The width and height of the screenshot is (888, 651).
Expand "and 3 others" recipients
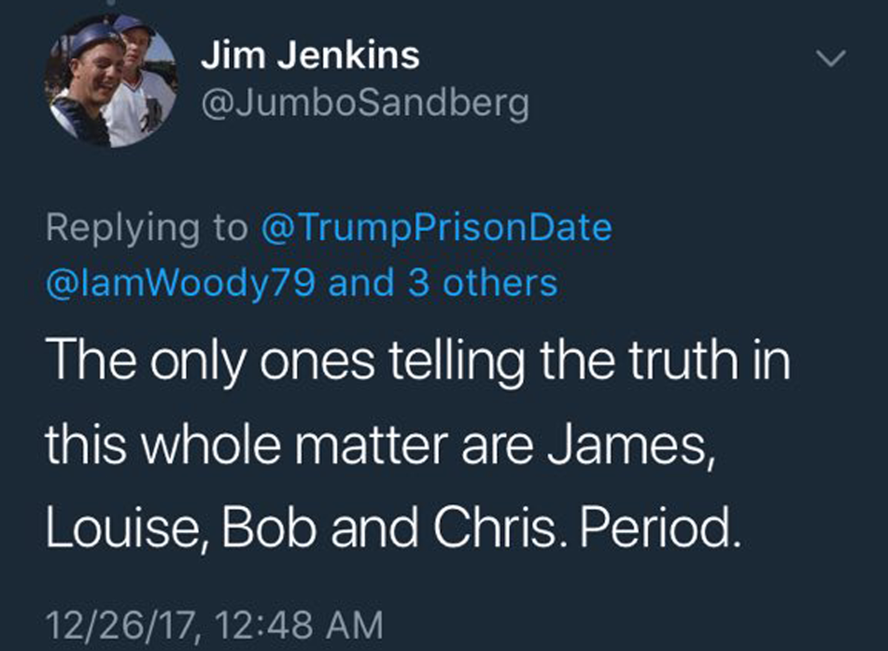443,283
